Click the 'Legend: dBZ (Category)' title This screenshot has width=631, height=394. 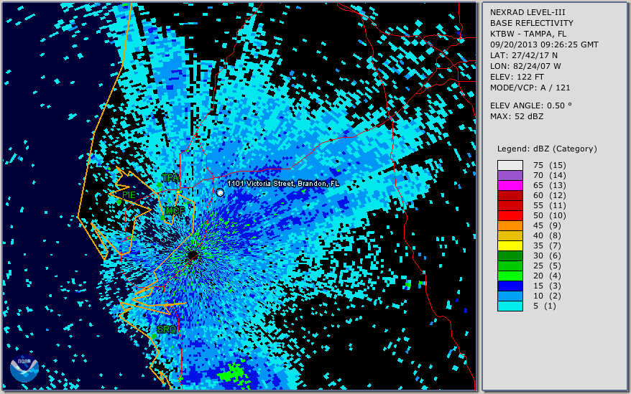click(547, 149)
